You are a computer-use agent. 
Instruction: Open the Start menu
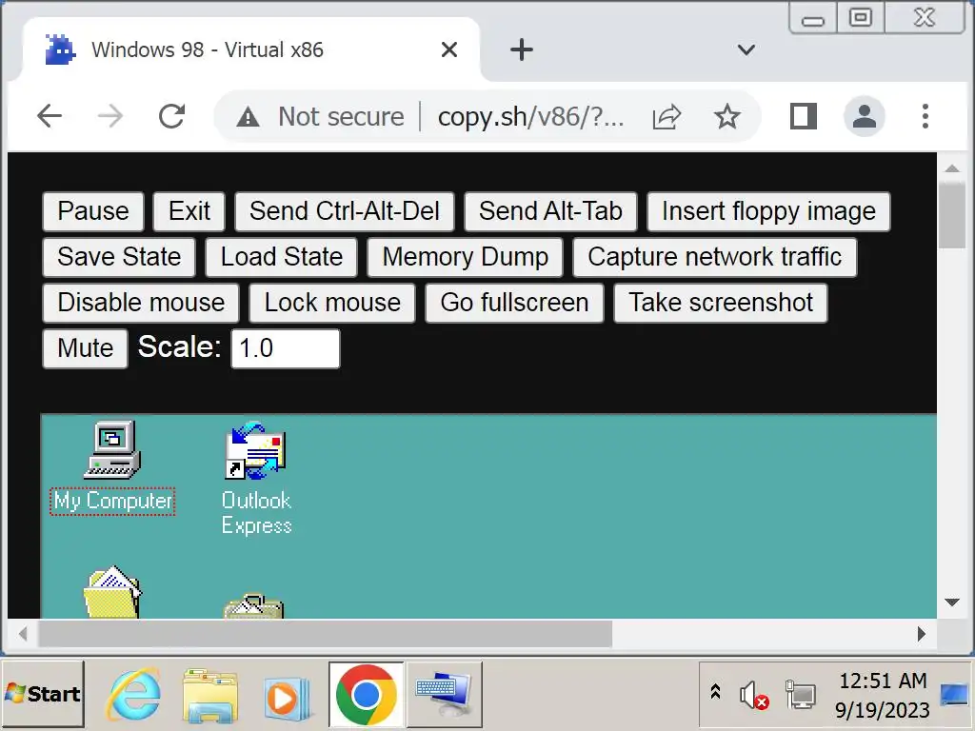[x=43, y=694]
